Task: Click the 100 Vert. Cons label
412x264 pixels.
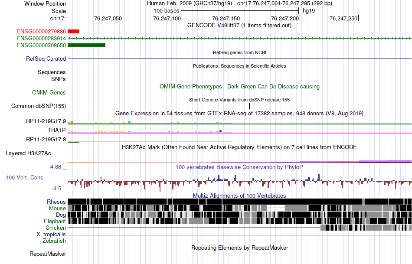Action: (24, 178)
